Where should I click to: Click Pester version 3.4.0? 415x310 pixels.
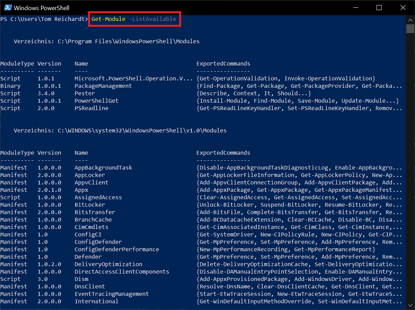[x=46, y=93]
